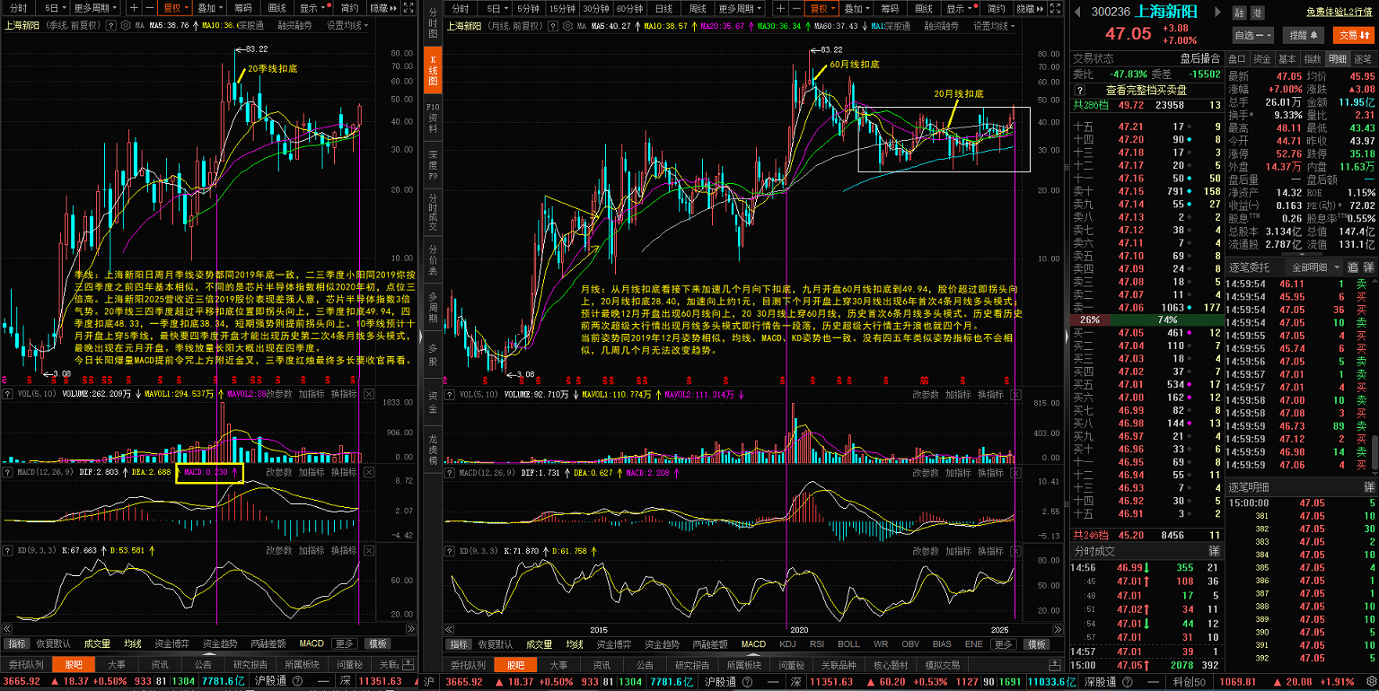This screenshot has height=691, width=1379.
Task: Toggle 模板 button on right chart bottom bar
Action: (x=1037, y=644)
